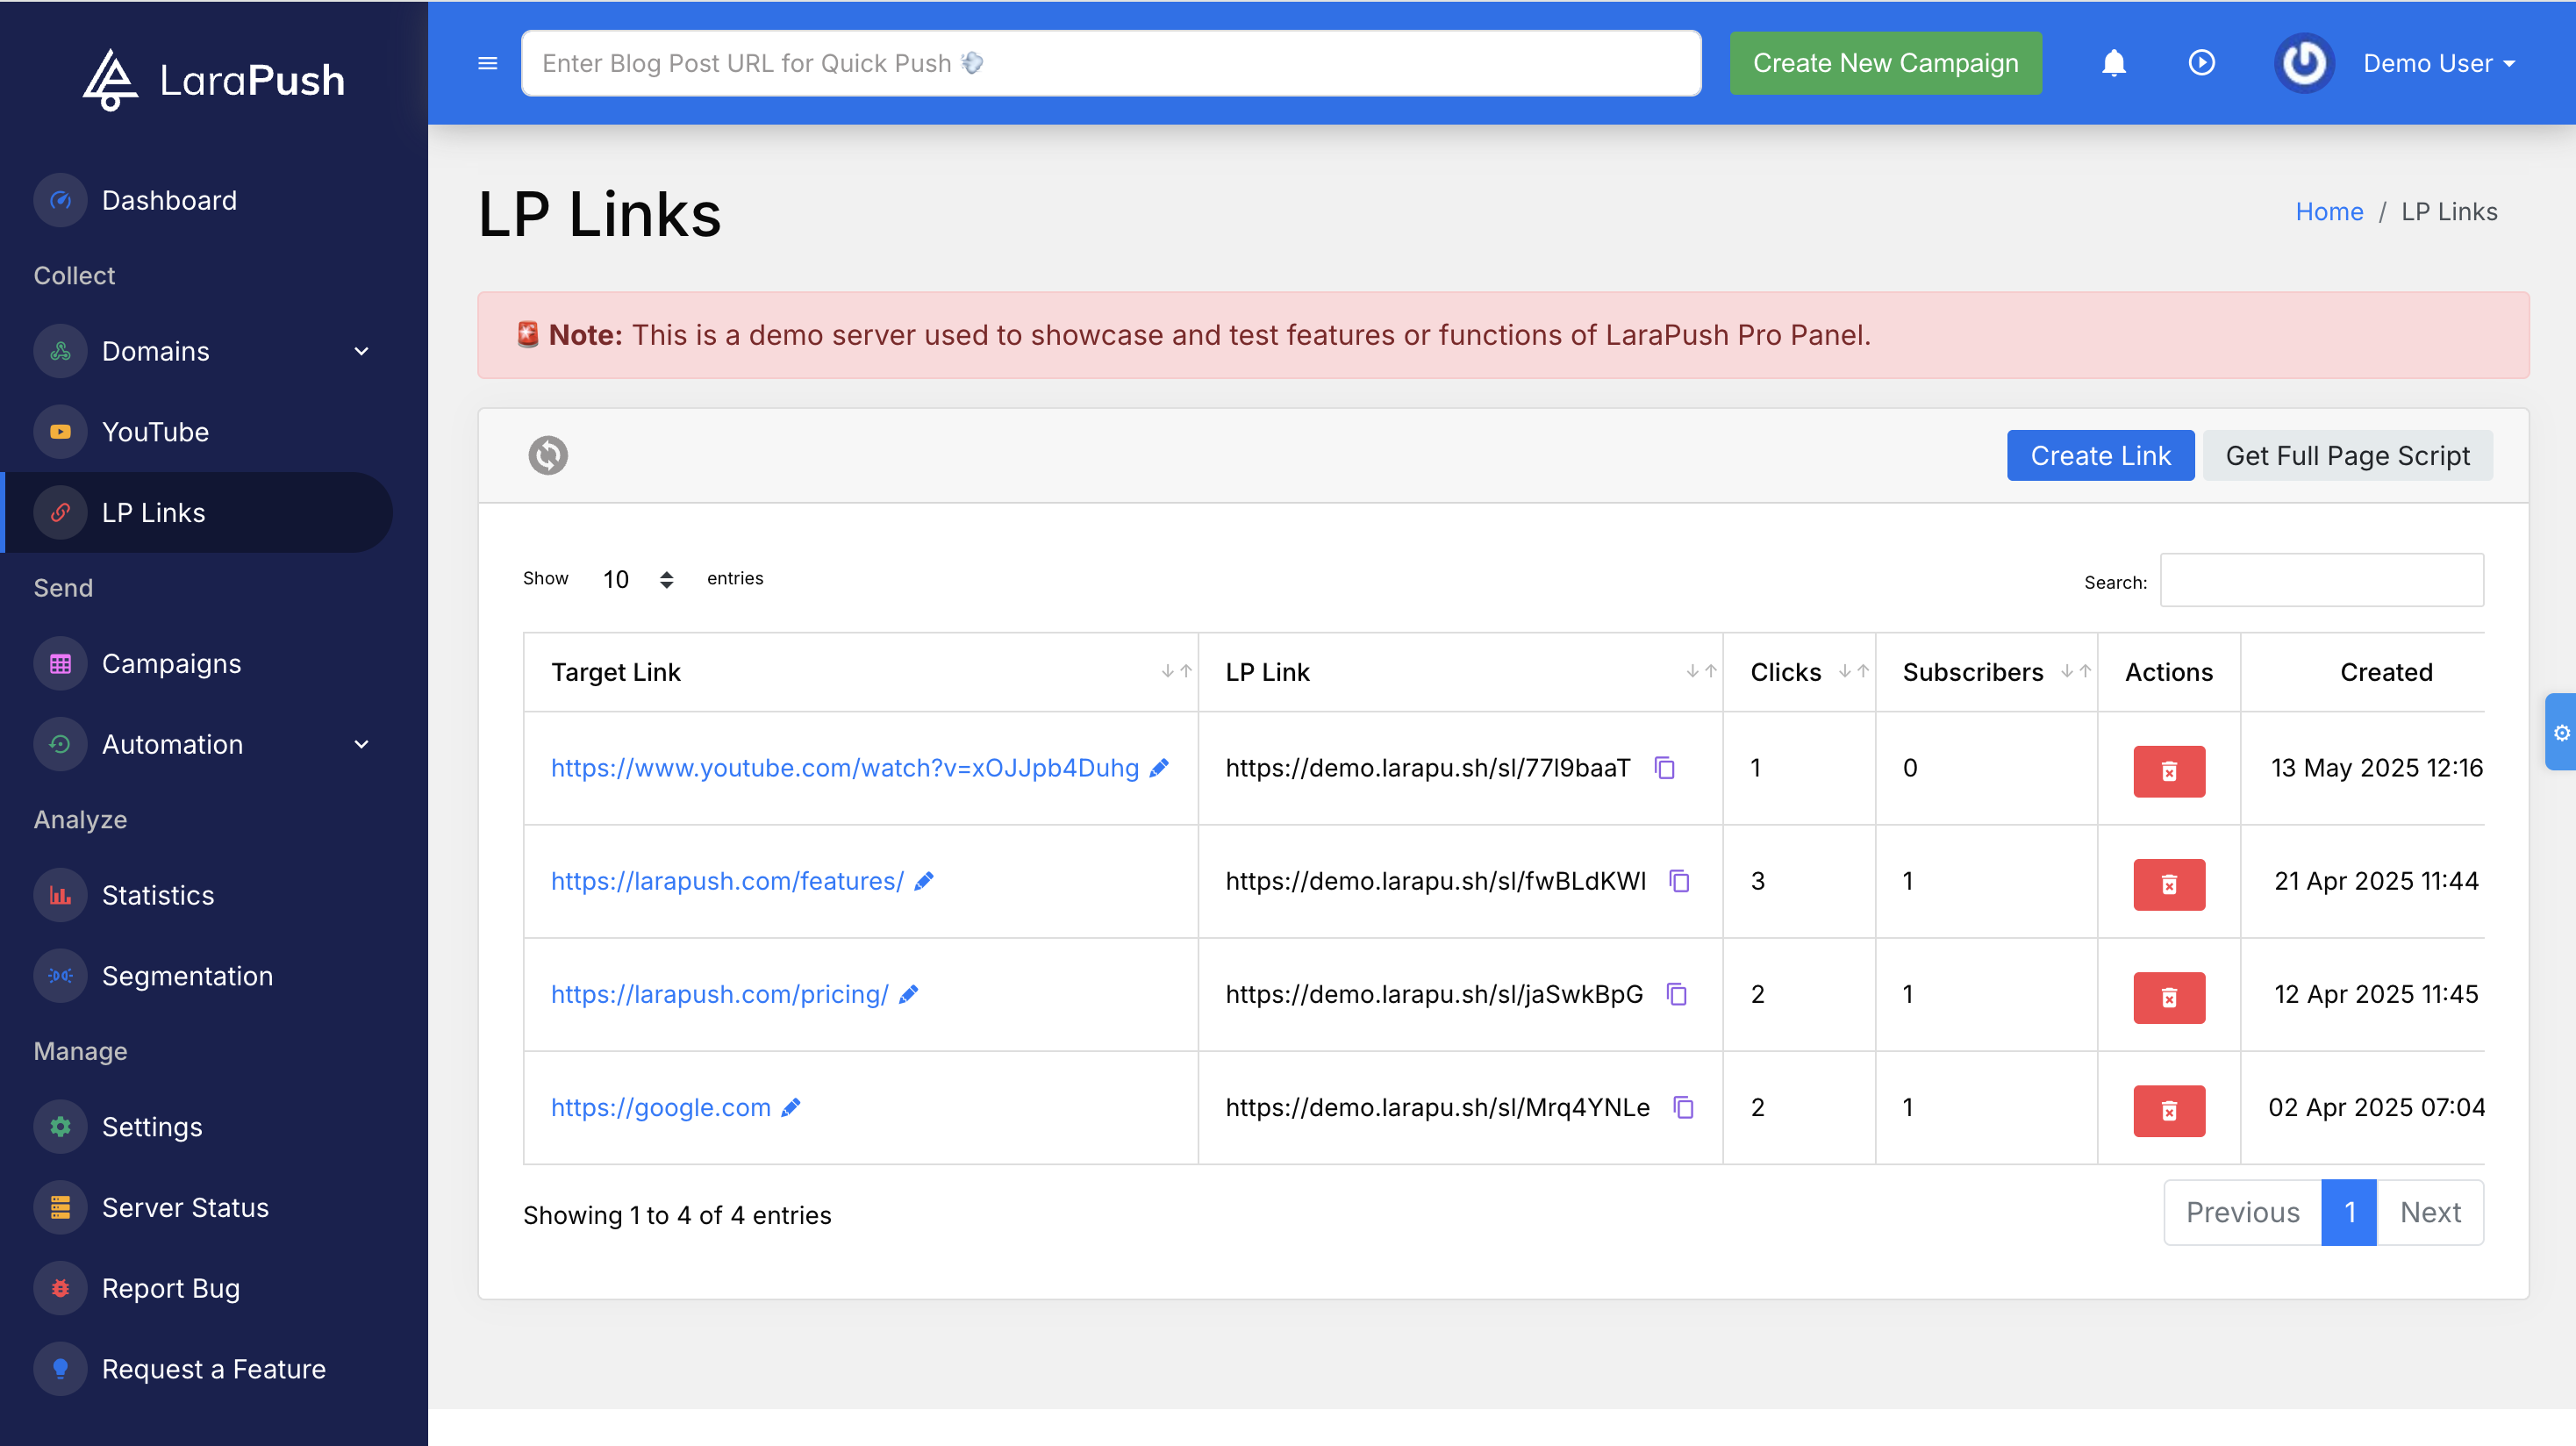Delete the larapush pricing link row

pos(2169,997)
